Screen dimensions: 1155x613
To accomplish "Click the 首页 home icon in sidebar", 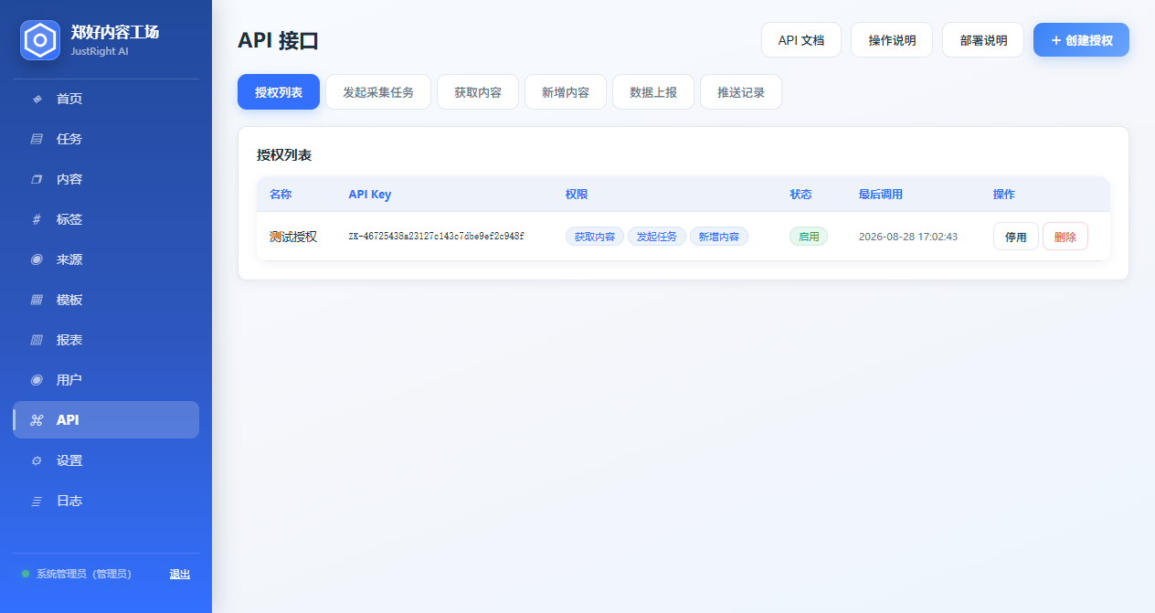I will coord(37,99).
